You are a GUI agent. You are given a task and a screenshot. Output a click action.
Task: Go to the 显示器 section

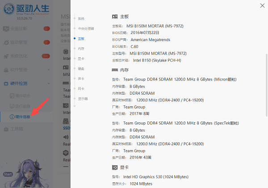coord(83,98)
